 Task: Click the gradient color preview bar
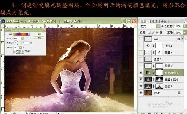(x=21, y=34)
